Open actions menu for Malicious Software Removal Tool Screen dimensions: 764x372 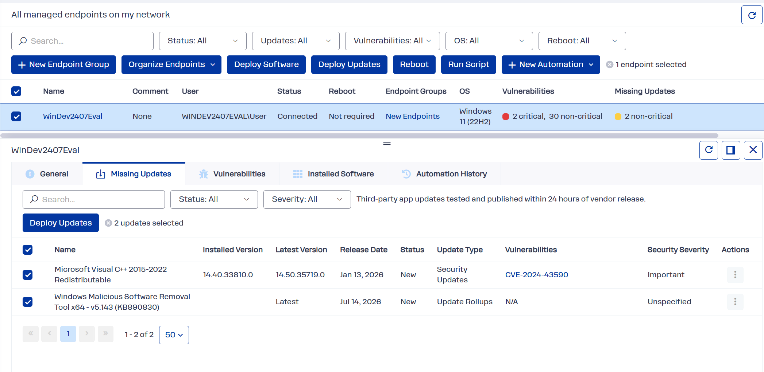coord(735,302)
